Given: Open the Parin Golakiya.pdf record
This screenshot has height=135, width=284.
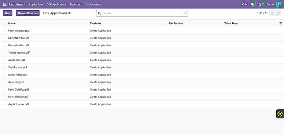Looking at the screenshot, I should [x=19, y=90].
